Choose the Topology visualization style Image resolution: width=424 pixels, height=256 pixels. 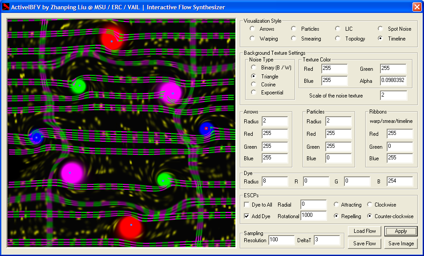338,39
